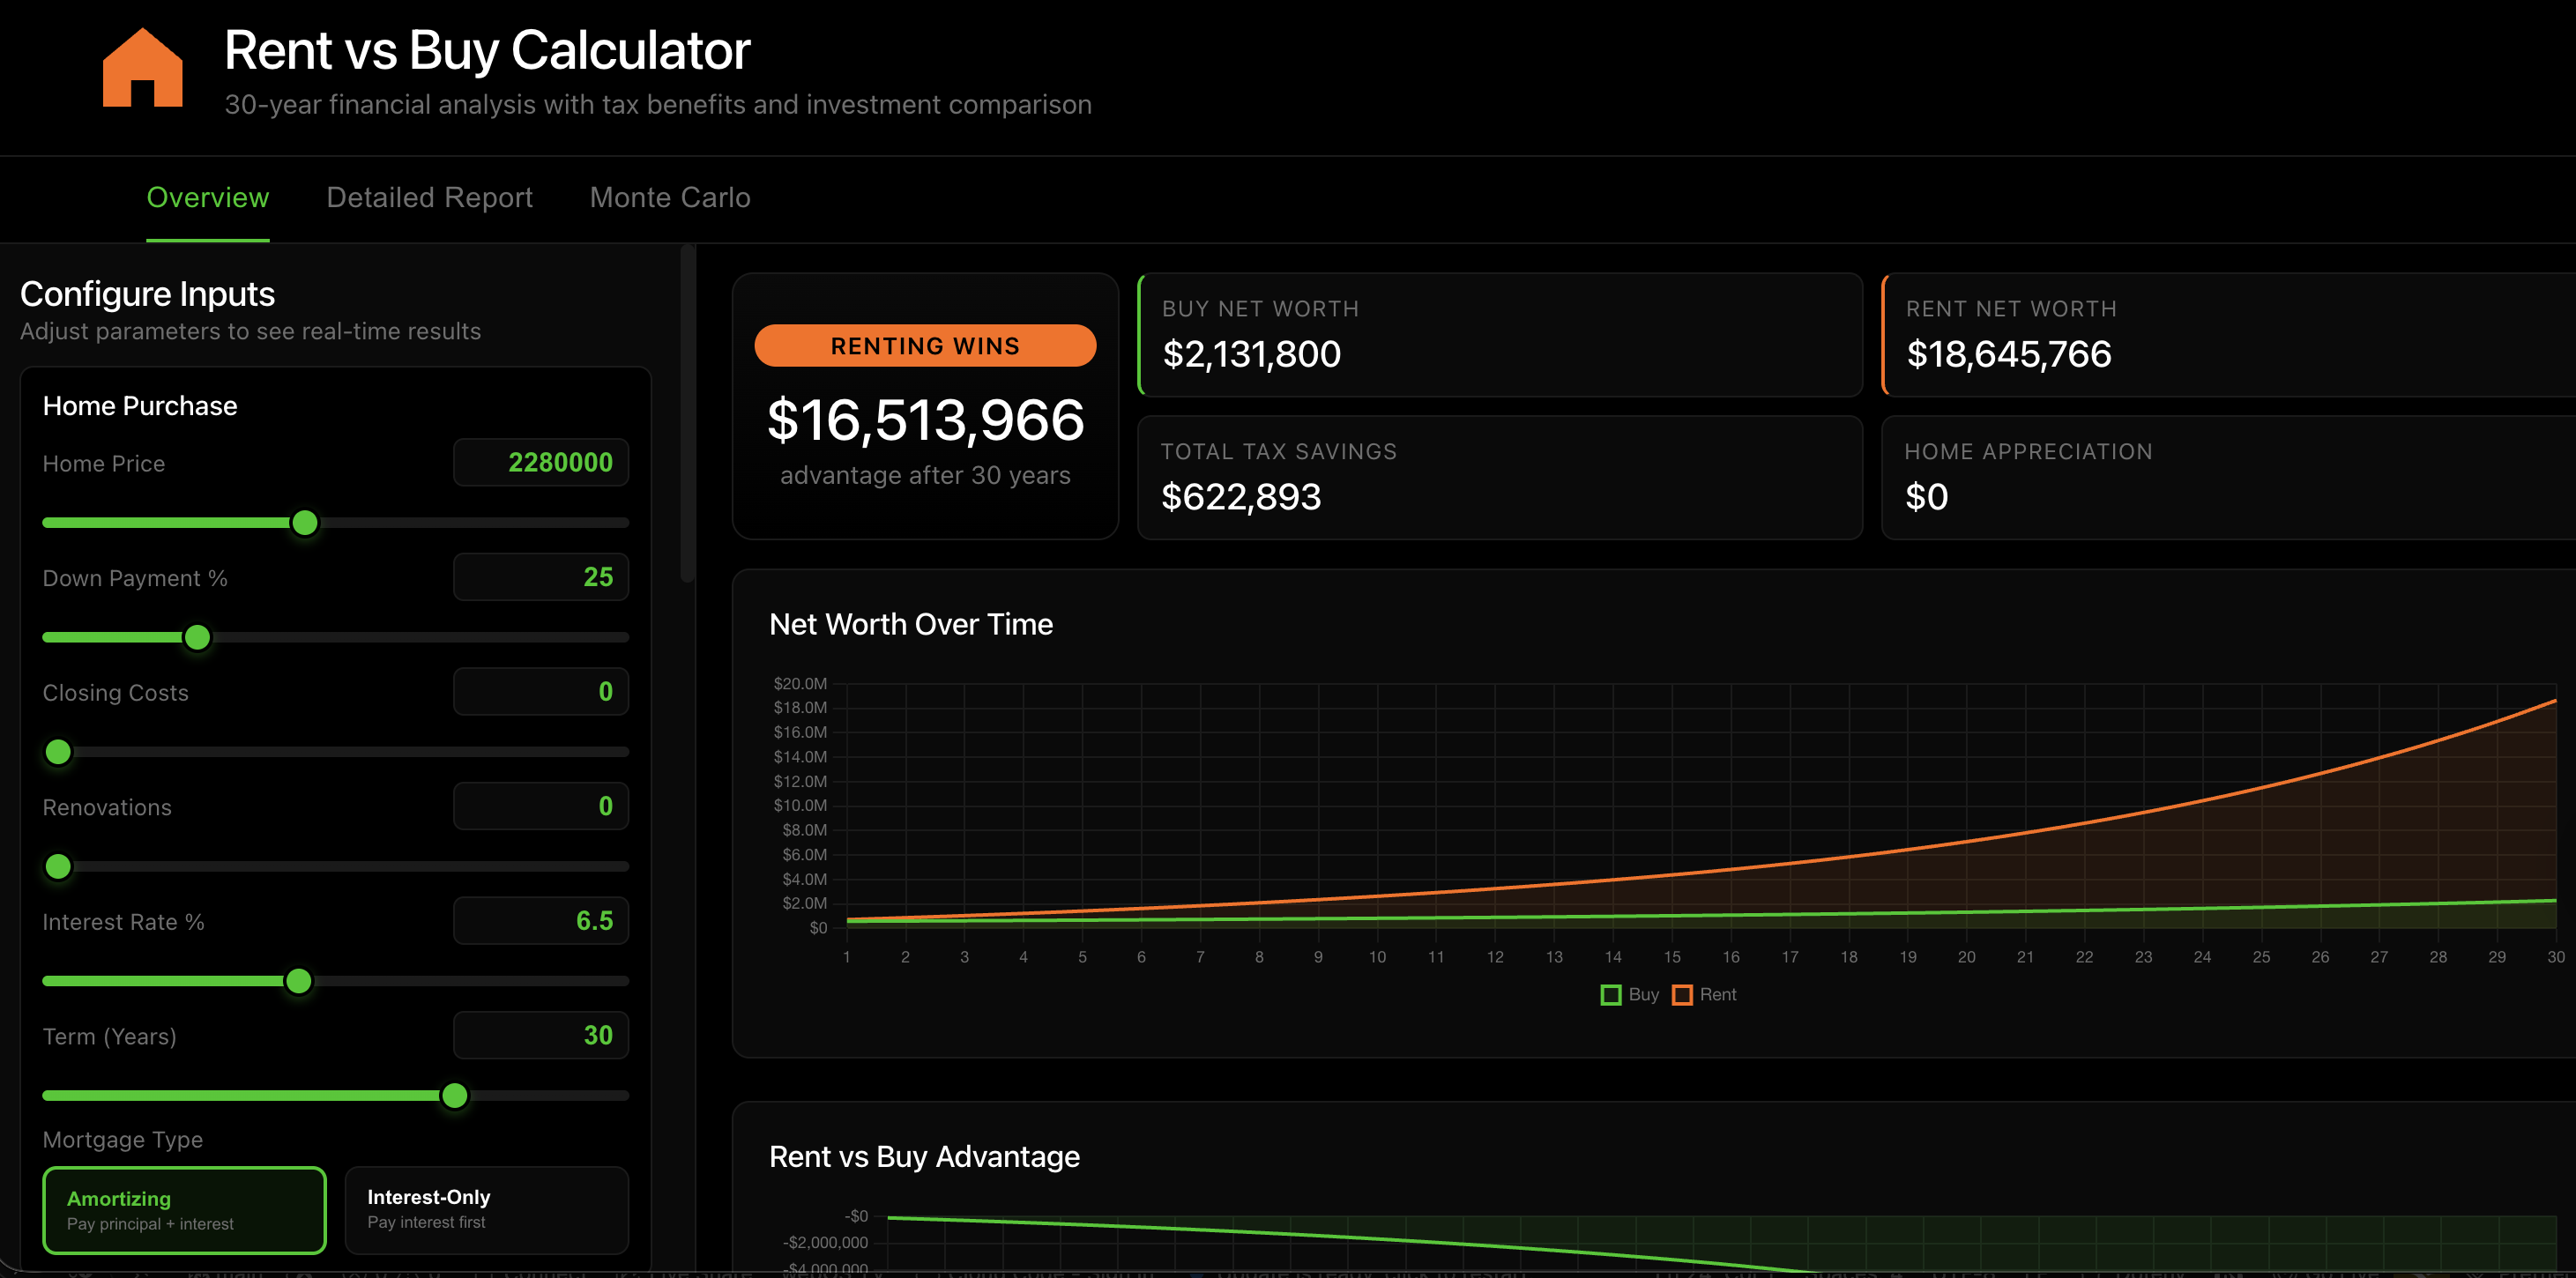Toggle the Buy legend box in chart

pos(1610,995)
